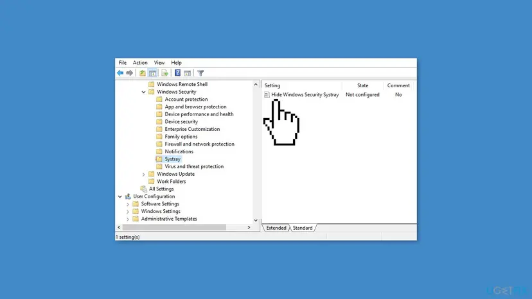Click tree scrollbar down arrow
Image resolution: width=532 pixels, height=299 pixels.
click(256, 220)
